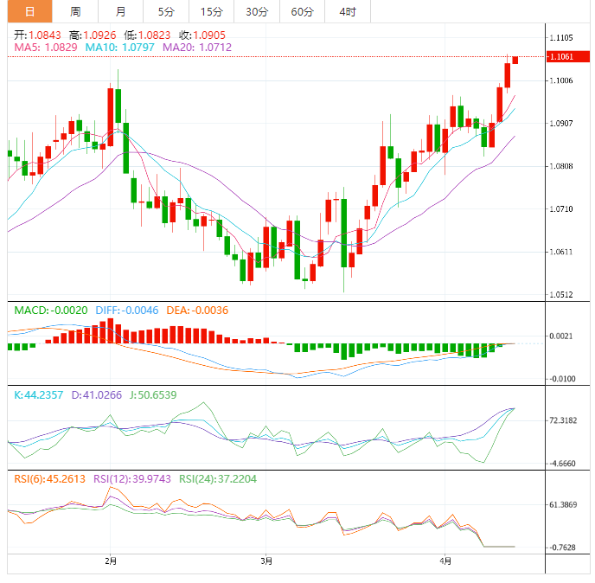Click the current price tag 1.1061
Image resolution: width=595 pixels, height=583 pixels.
[567, 56]
